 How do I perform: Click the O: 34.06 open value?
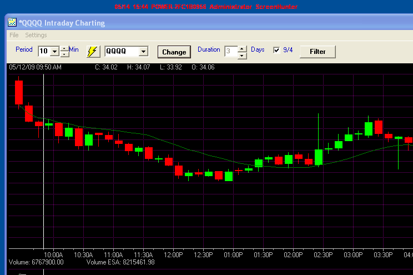click(203, 67)
